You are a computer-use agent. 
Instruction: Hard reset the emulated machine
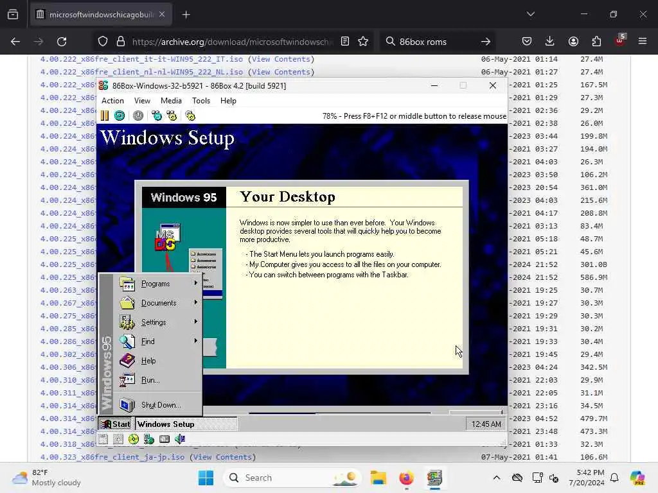tap(120, 116)
